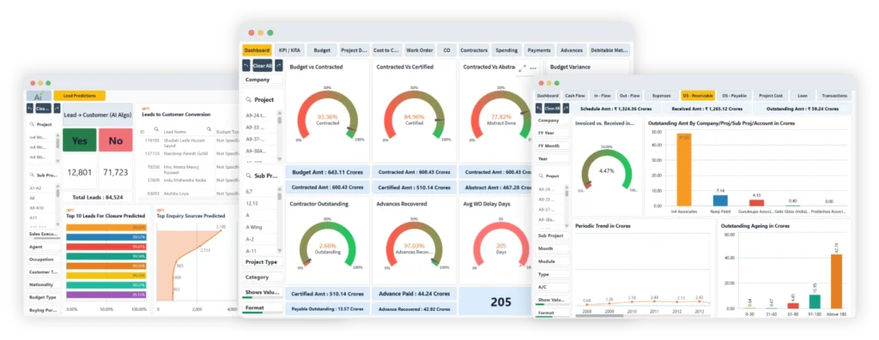Viewport: 879px width, 340px height.
Task: Open the Nationality filter in the left window
Action: coord(44,284)
